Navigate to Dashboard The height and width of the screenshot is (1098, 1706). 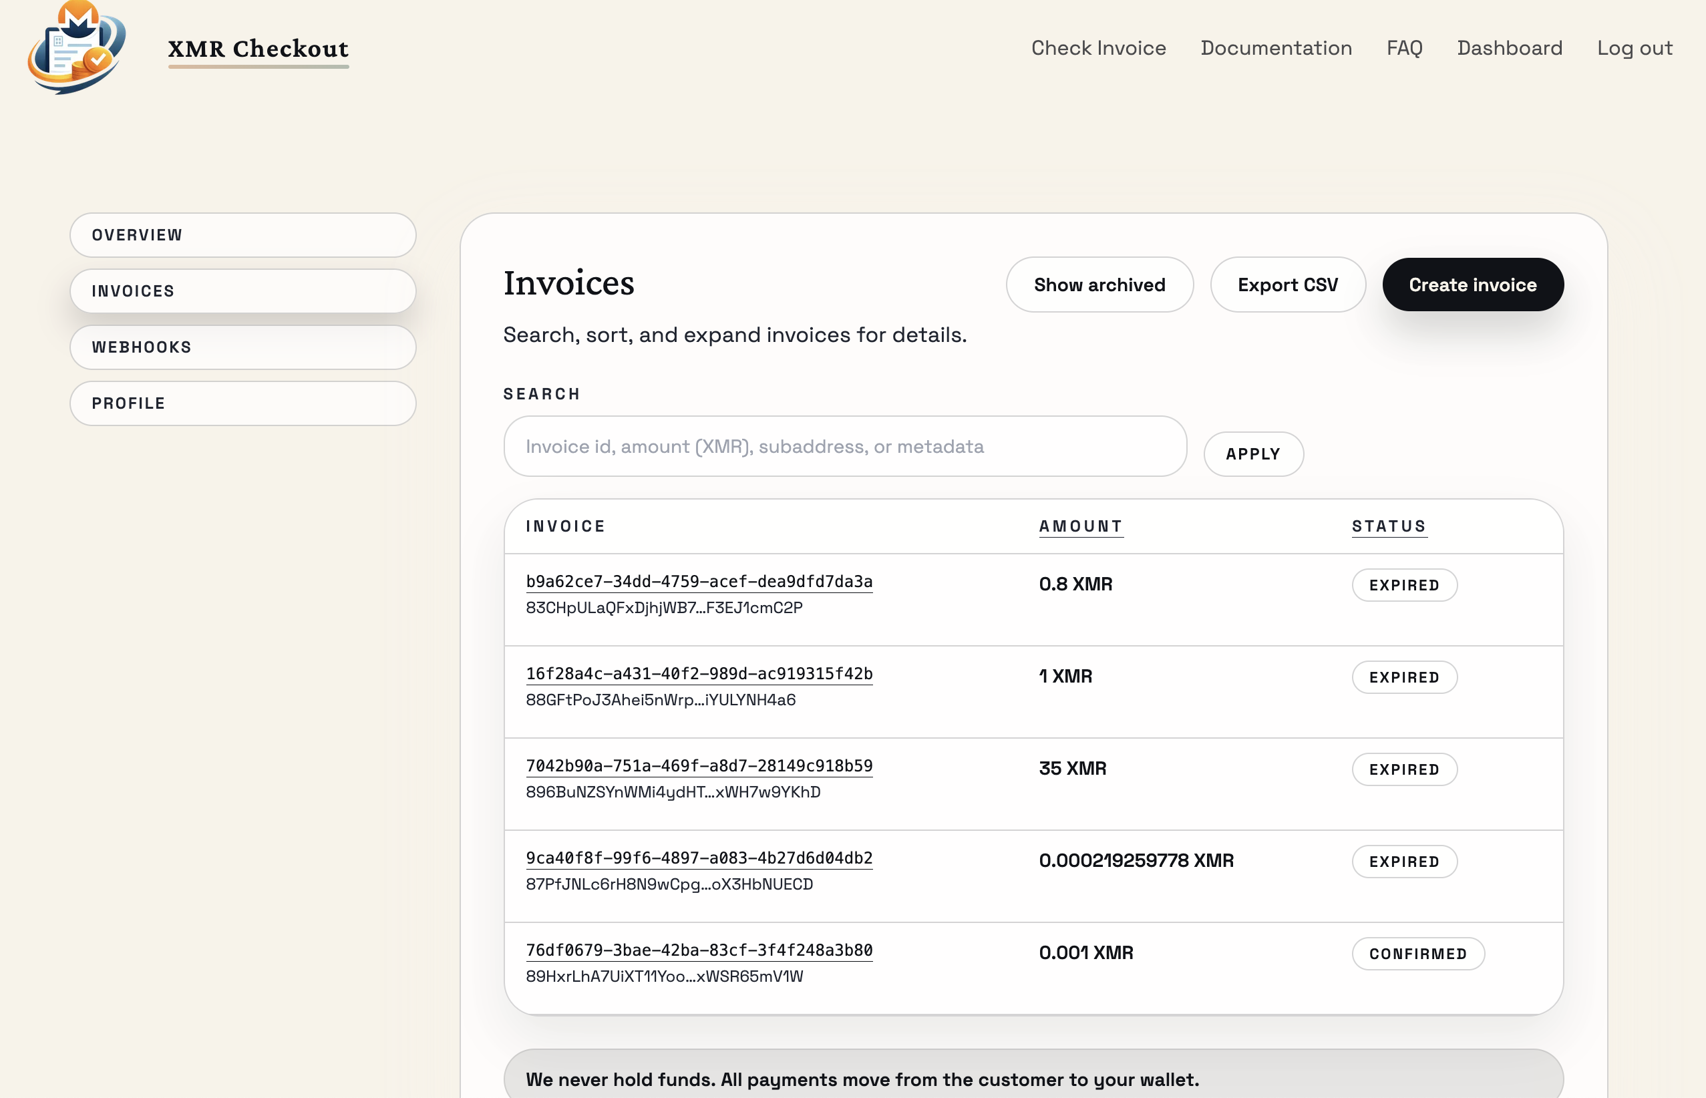point(1510,48)
